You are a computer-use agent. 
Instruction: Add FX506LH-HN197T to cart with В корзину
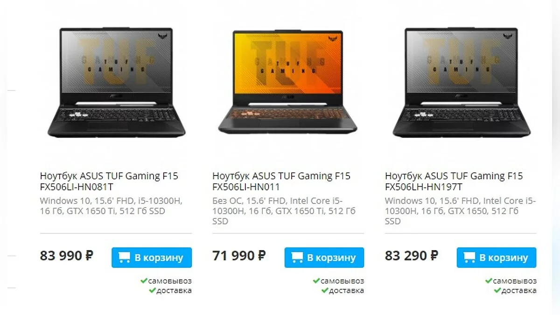pyautogui.click(x=497, y=258)
